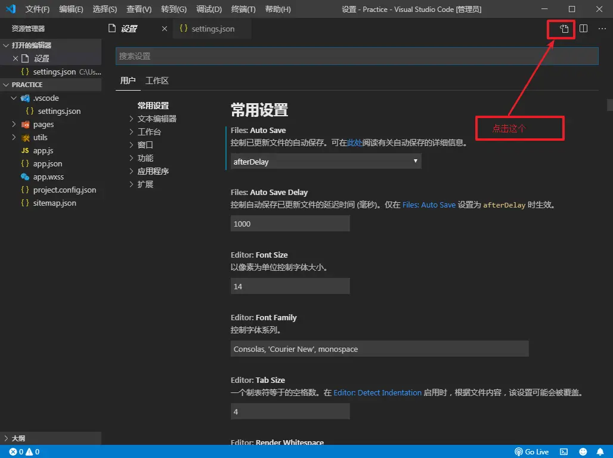Viewport: 613px width, 458px height.
Task: Open the 编辑(E) menu
Action: [x=71, y=9]
